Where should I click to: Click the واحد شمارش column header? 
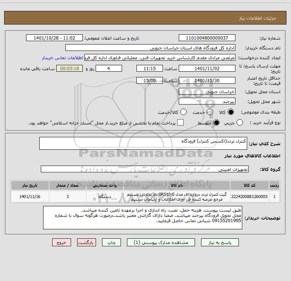[105, 186]
